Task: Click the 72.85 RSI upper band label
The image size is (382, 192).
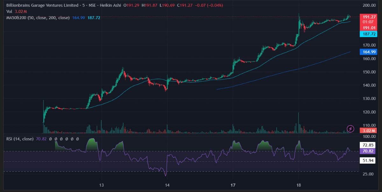Action: tap(368, 145)
